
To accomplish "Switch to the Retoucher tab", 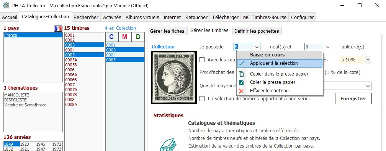I will pos(196,18).
